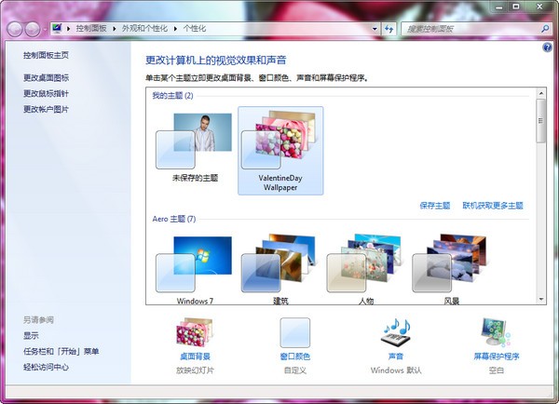The image size is (559, 404).
Task: Open the address bar history dropdown
Action: pos(375,29)
